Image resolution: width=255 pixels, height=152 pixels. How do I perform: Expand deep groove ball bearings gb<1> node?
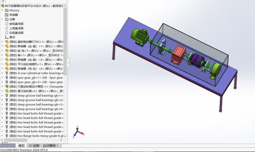[2, 95]
